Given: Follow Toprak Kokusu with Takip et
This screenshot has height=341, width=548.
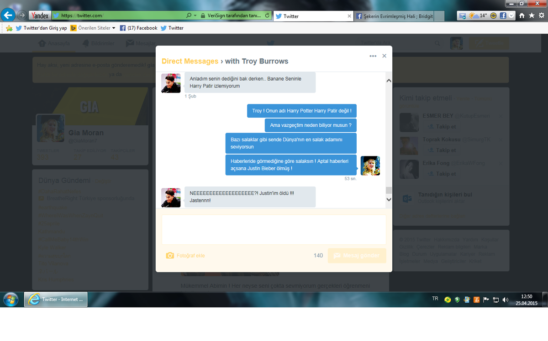Looking at the screenshot, I should [441, 150].
